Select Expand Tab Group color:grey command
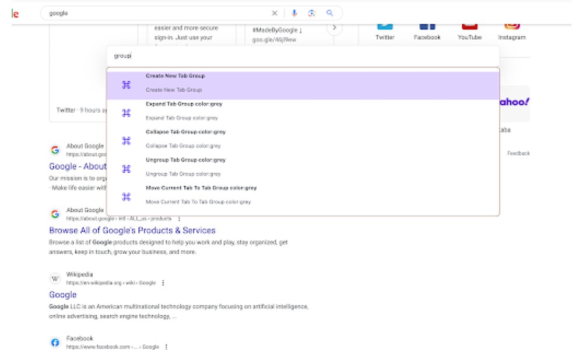 (x=303, y=113)
